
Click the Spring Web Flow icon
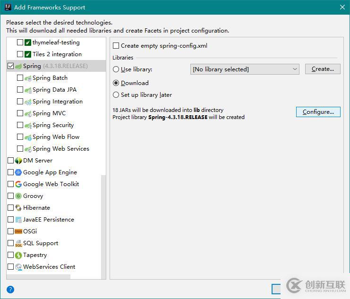point(28,137)
